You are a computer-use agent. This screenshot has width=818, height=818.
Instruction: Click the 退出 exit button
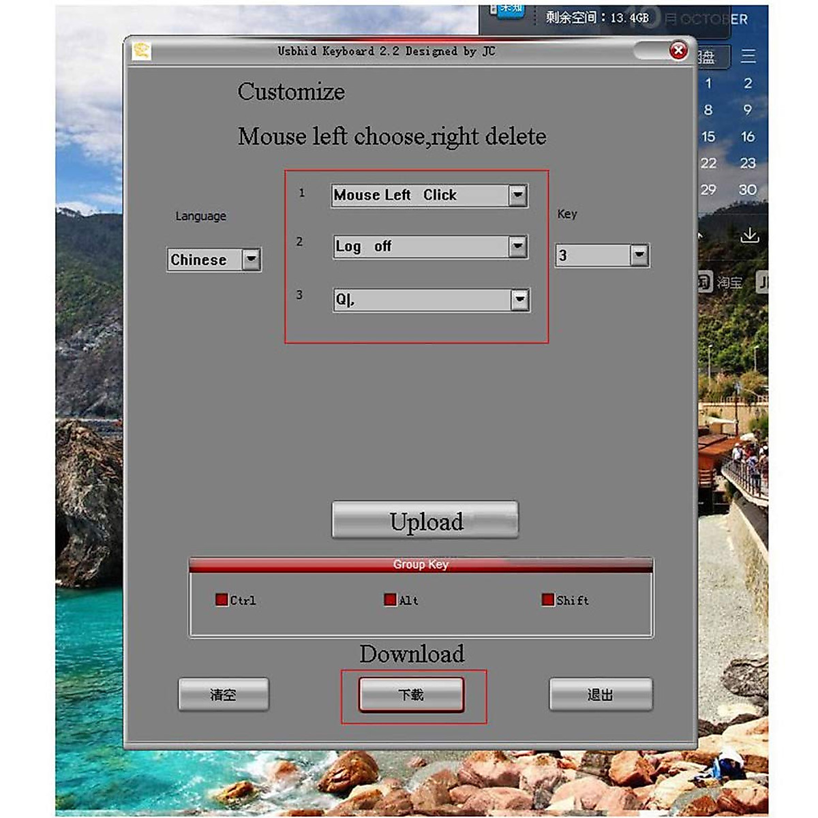(601, 695)
